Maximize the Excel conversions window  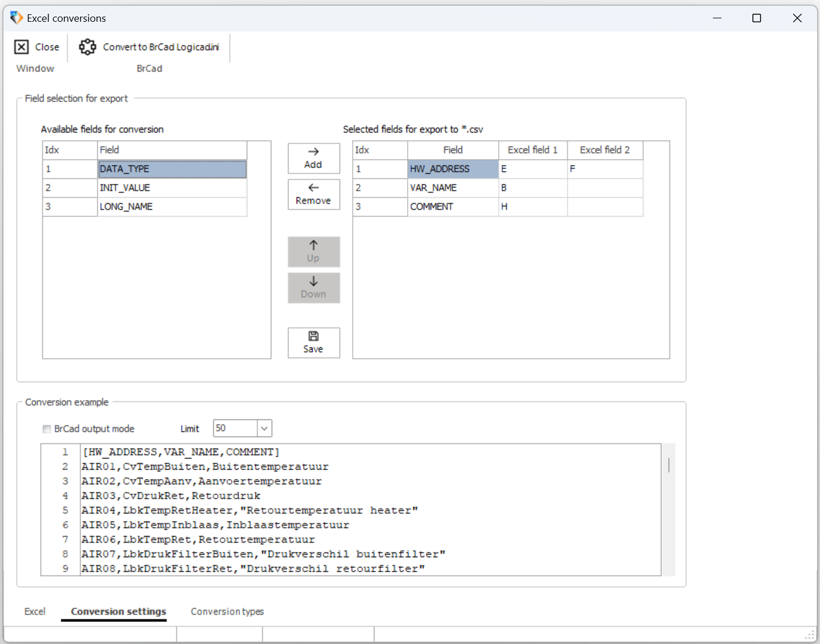(756, 18)
